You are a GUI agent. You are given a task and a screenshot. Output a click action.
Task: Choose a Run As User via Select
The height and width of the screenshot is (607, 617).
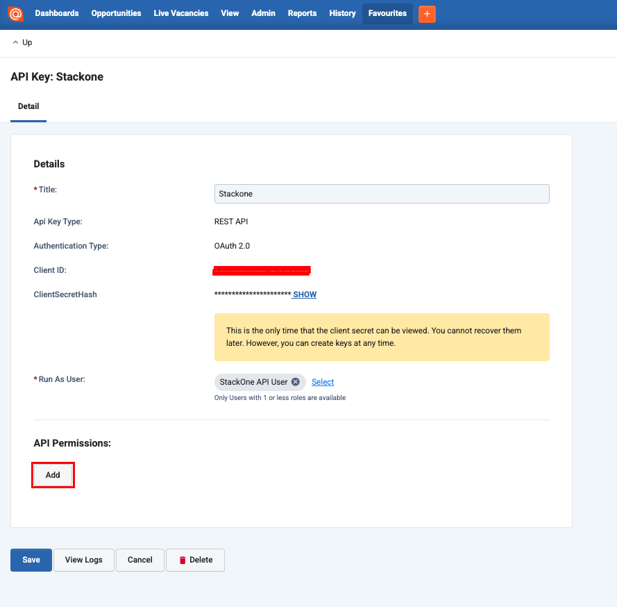click(x=323, y=382)
